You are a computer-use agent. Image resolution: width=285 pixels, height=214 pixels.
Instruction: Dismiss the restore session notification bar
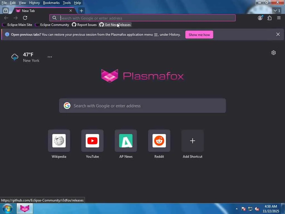[278, 34]
